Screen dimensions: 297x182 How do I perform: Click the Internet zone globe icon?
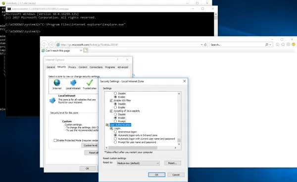[x=57, y=83]
